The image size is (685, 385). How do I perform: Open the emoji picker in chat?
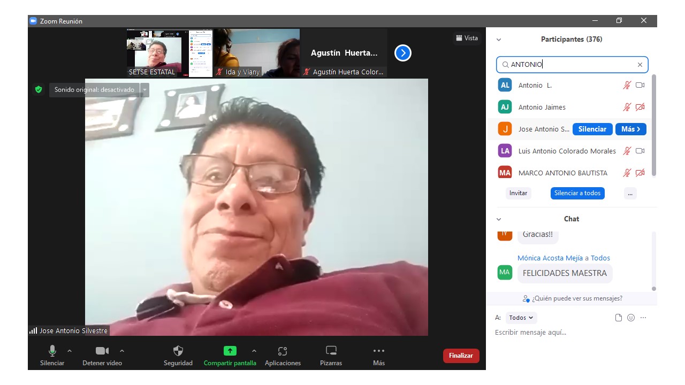[x=631, y=318]
